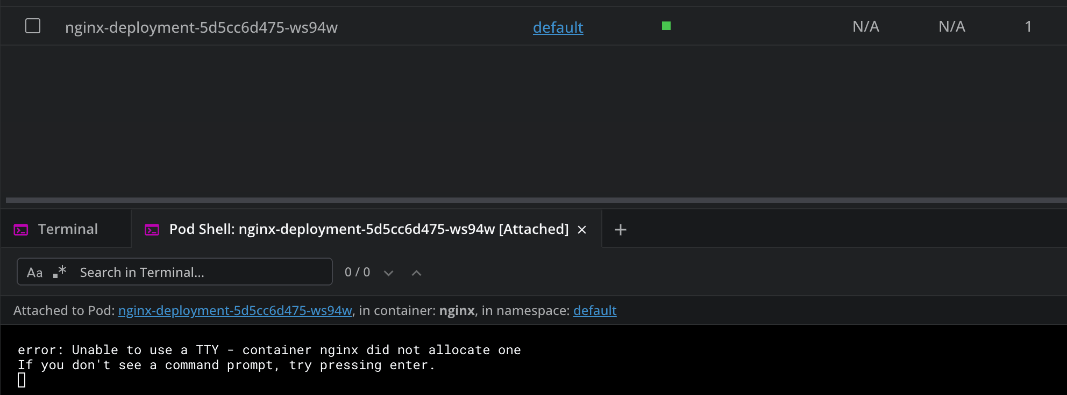Image resolution: width=1067 pixels, height=395 pixels.
Task: Click the Terminal tab's console icon
Action: pos(21,230)
